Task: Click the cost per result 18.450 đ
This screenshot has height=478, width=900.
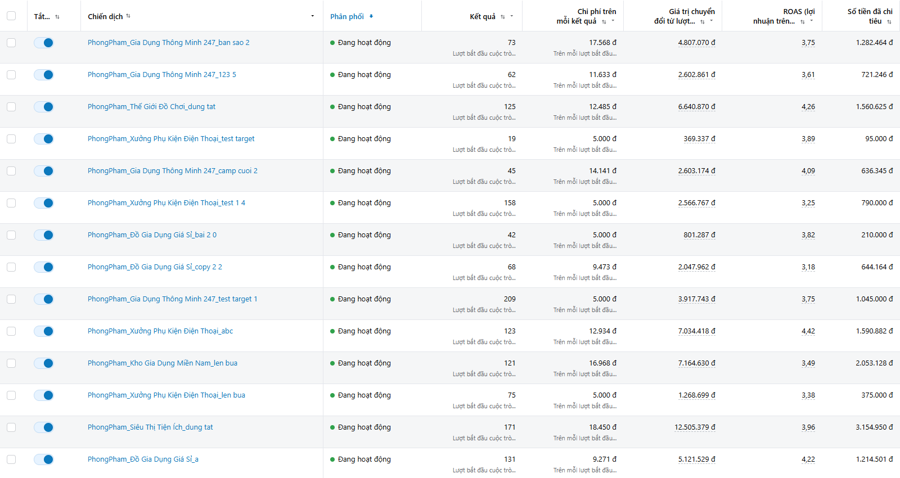Action: pyautogui.click(x=603, y=427)
